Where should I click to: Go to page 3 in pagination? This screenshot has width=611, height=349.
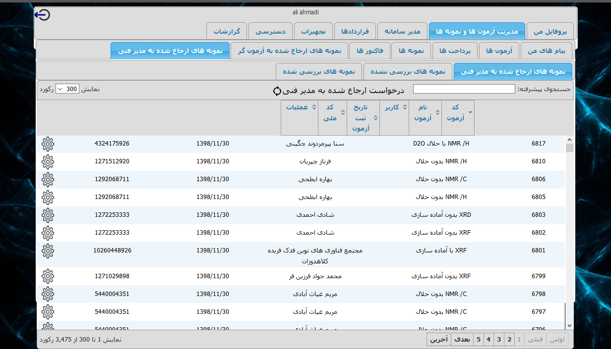(499, 339)
